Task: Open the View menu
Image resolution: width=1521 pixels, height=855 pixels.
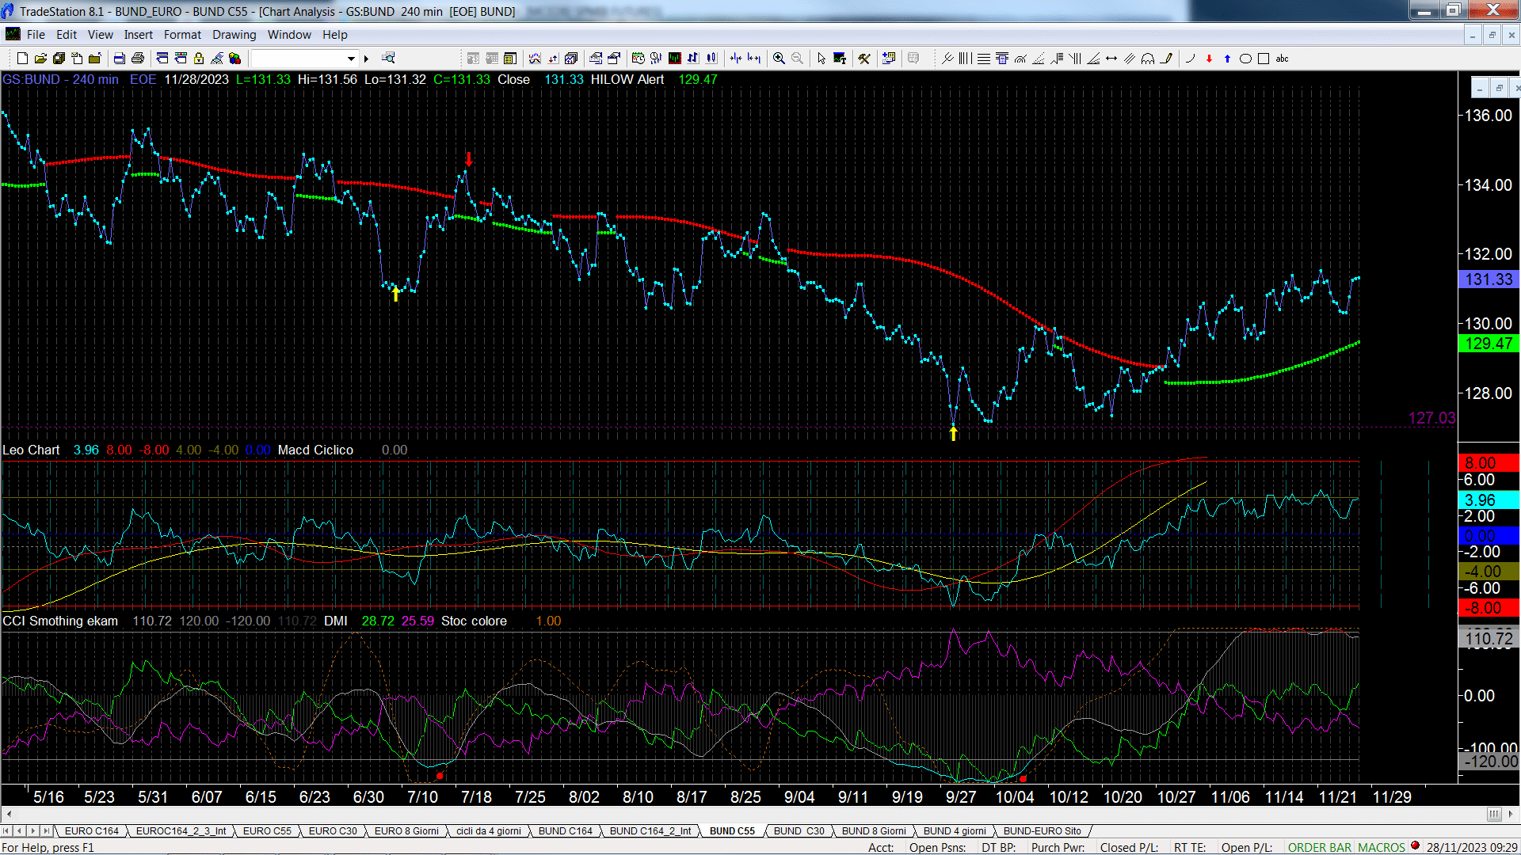Action: click(x=101, y=35)
